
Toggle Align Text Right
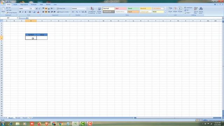coord(49,12)
